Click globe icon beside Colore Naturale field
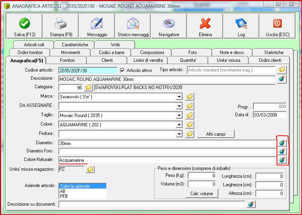This screenshot has width=302, height=215. [x=282, y=160]
